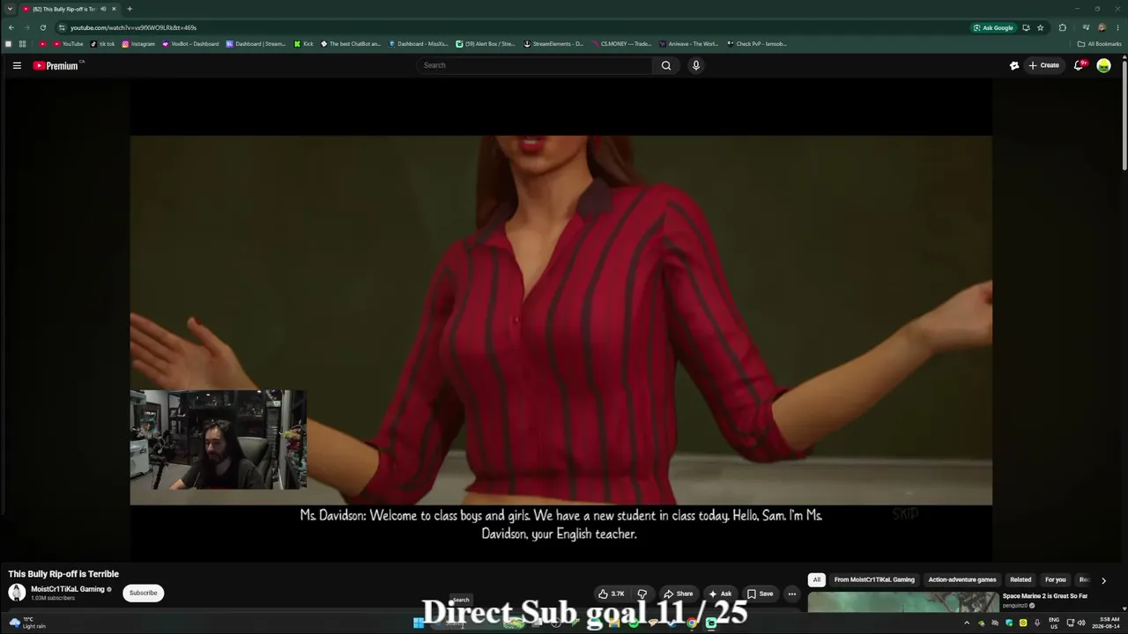Screen dimensions: 1128x634
Task: Open the Aniwave bookmark
Action: click(x=690, y=44)
